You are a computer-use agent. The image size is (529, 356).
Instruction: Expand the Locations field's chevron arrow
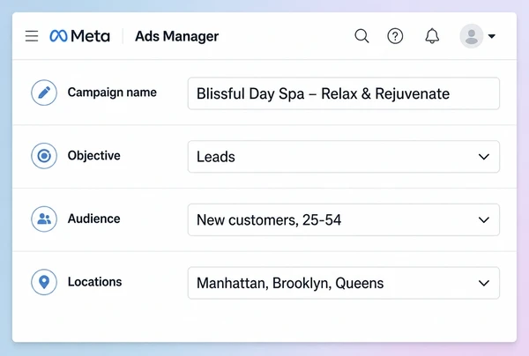(x=484, y=283)
